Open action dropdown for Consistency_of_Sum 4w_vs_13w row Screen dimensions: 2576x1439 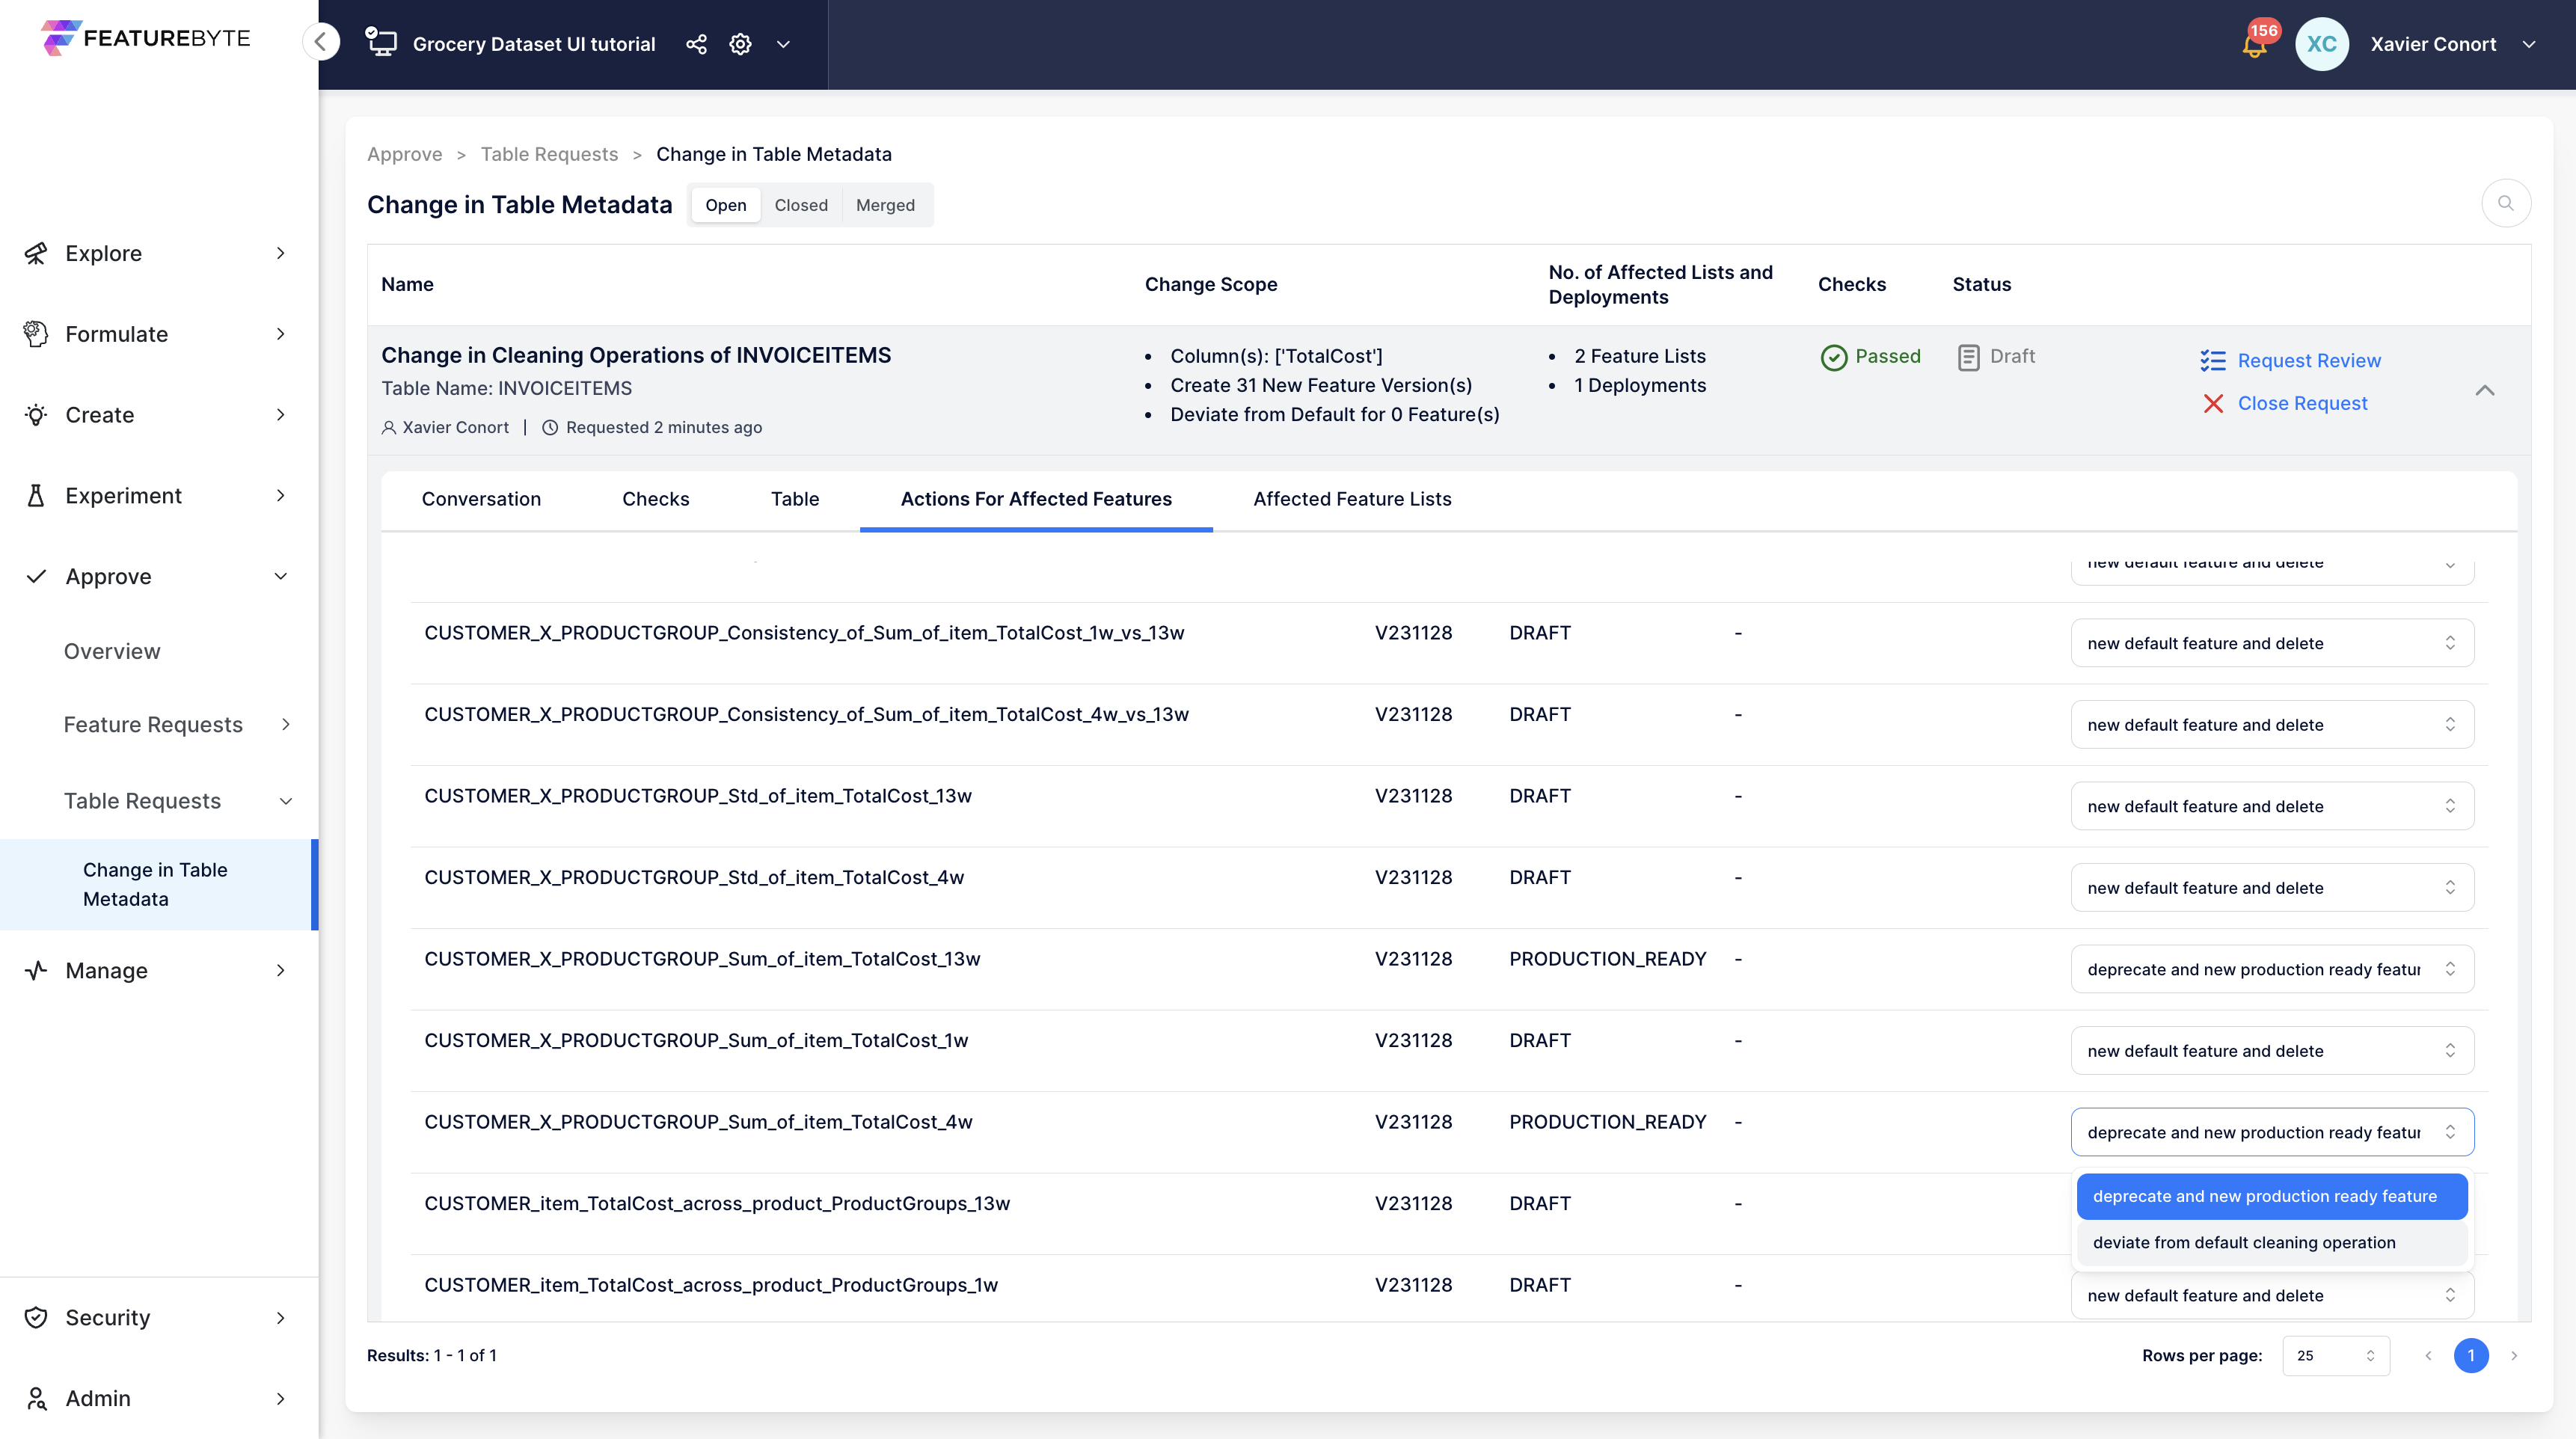(2272, 724)
